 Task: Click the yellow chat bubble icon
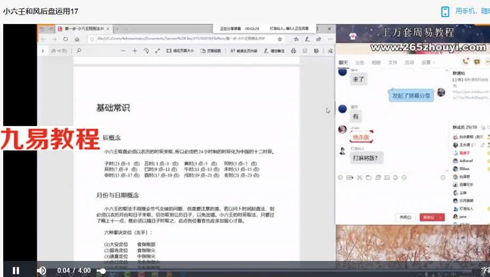[x=477, y=62]
